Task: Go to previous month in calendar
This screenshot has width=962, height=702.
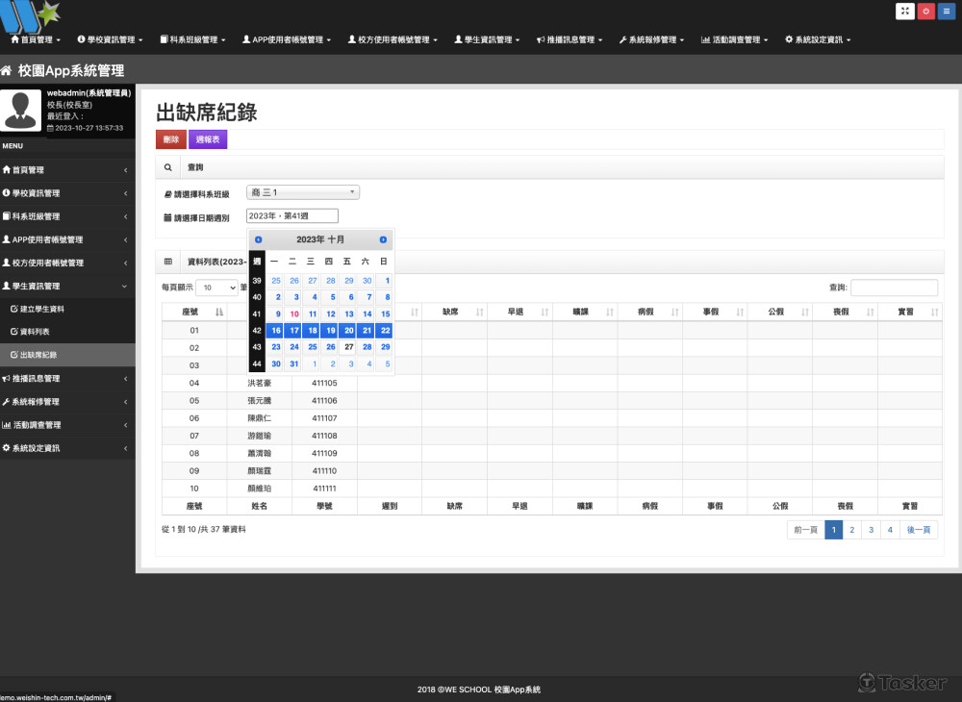Action: point(258,239)
